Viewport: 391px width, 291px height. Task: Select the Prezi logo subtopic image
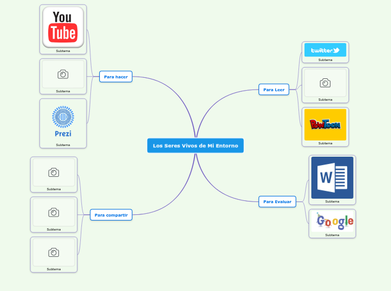click(x=63, y=121)
